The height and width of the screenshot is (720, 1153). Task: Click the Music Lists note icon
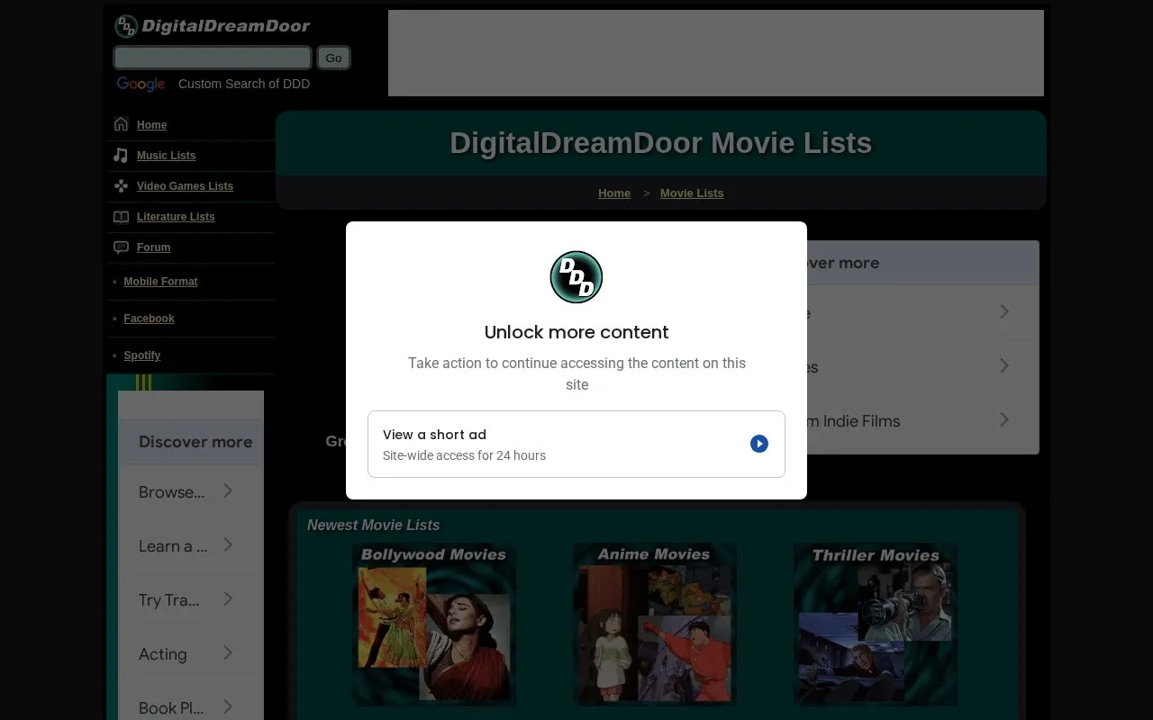[x=121, y=155]
